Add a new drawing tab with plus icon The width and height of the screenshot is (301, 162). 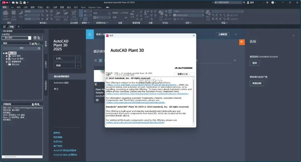19,27
